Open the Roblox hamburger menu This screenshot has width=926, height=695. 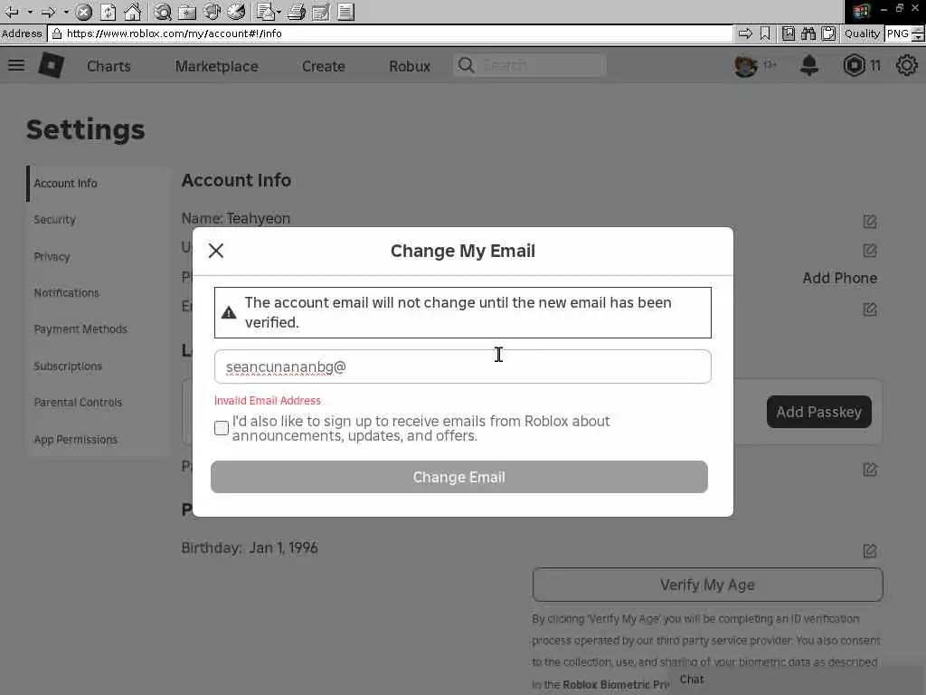(x=16, y=65)
